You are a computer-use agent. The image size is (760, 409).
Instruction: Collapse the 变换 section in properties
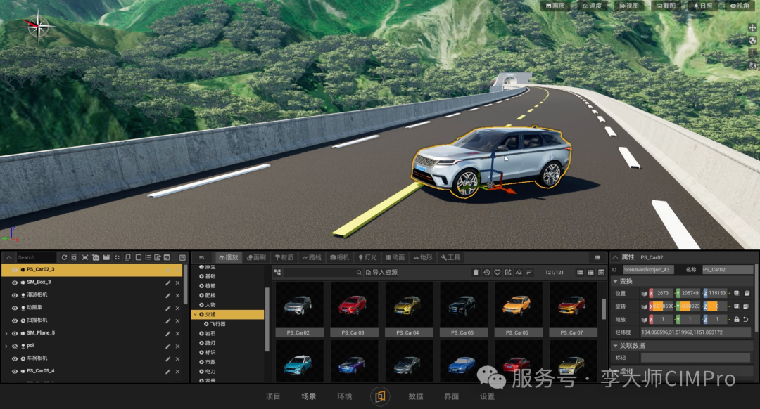(x=616, y=281)
